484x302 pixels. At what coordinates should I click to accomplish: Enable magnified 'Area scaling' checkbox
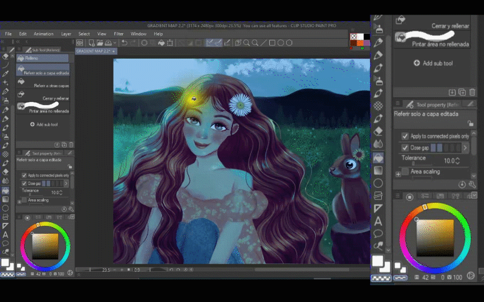(x=405, y=172)
